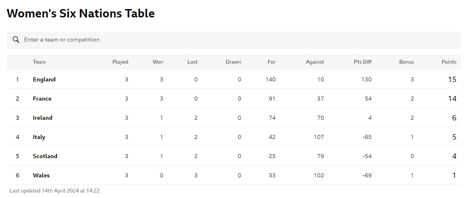The image size is (475, 198).
Task: Click the Wales team name
Action: (x=41, y=175)
